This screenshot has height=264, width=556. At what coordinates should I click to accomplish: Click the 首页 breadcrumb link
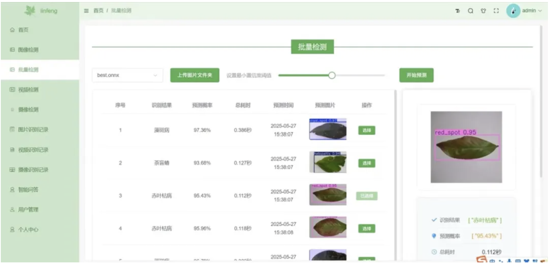tap(98, 11)
